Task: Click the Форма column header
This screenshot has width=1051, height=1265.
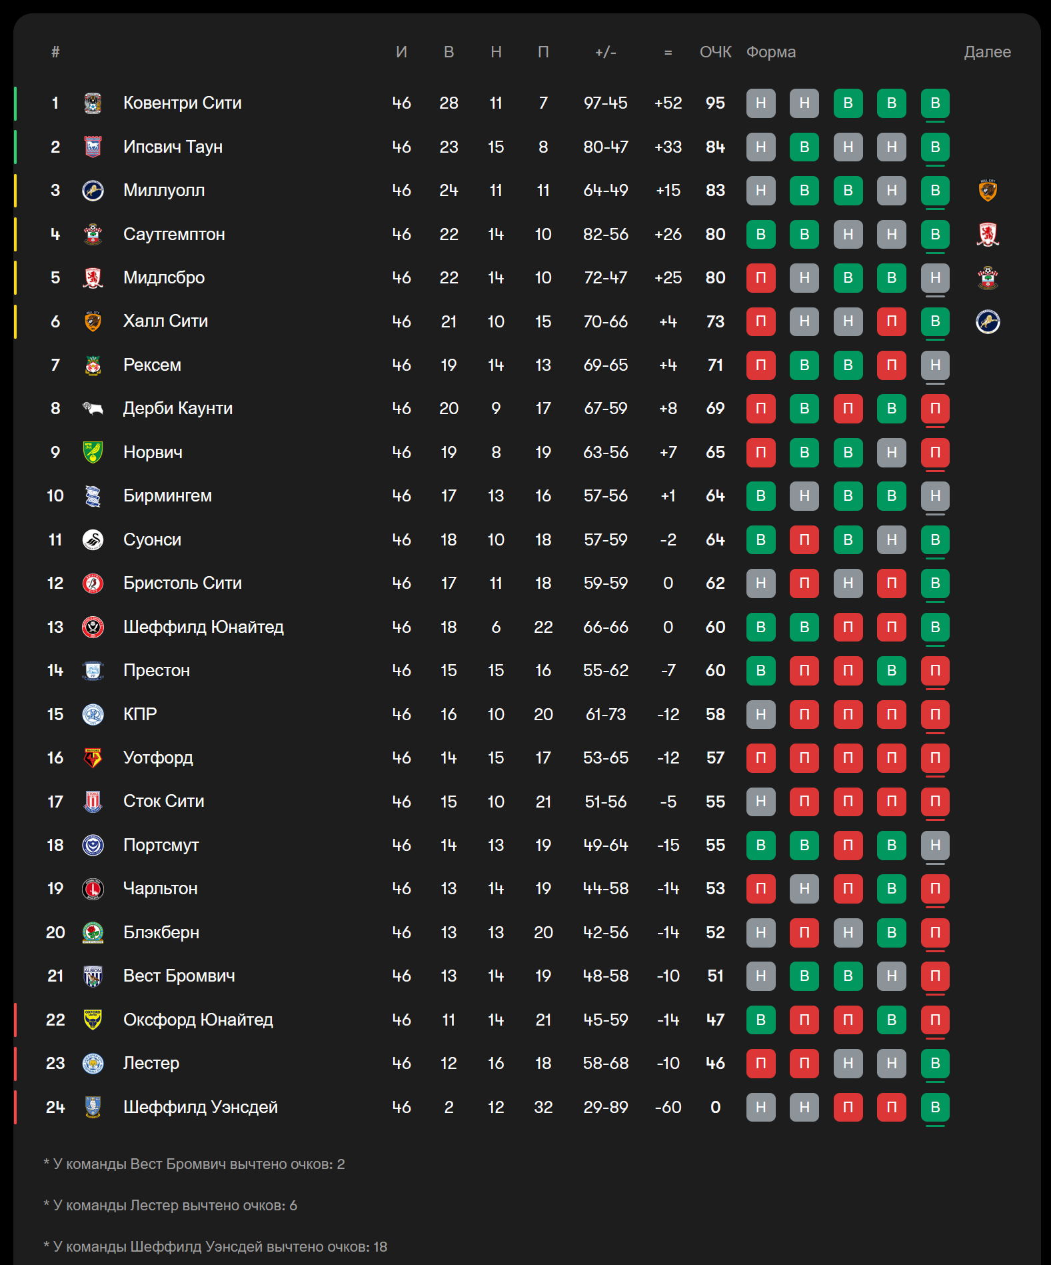Action: click(x=771, y=52)
